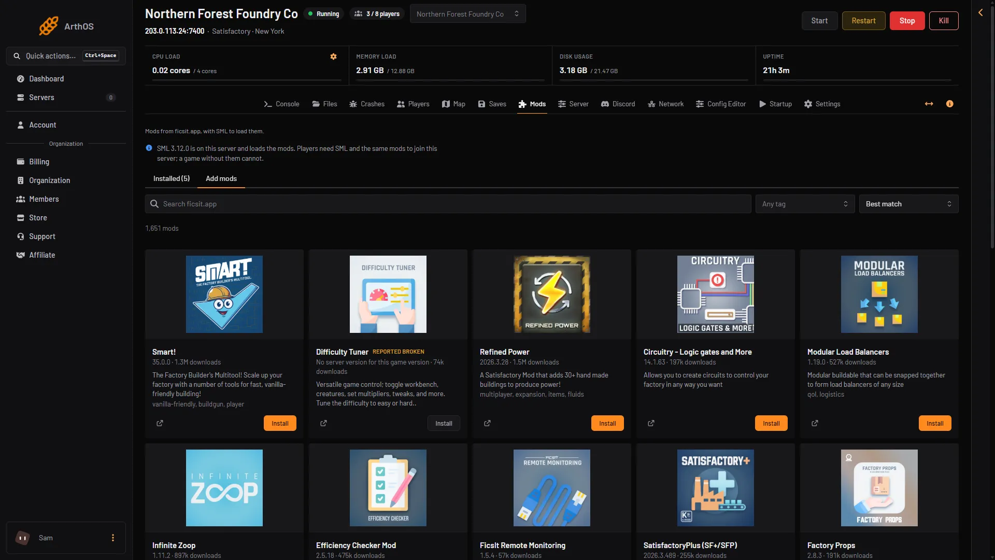The image size is (995, 560).
Task: Collapse the right panel chevron
Action: 980,12
